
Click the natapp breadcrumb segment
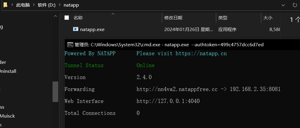71,5
